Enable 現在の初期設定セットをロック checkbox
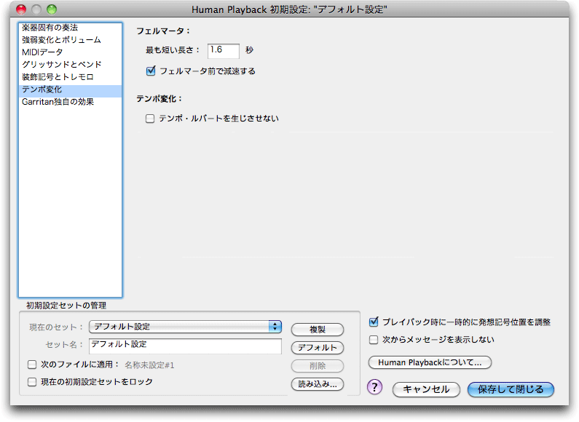The image size is (579, 422). [x=32, y=382]
